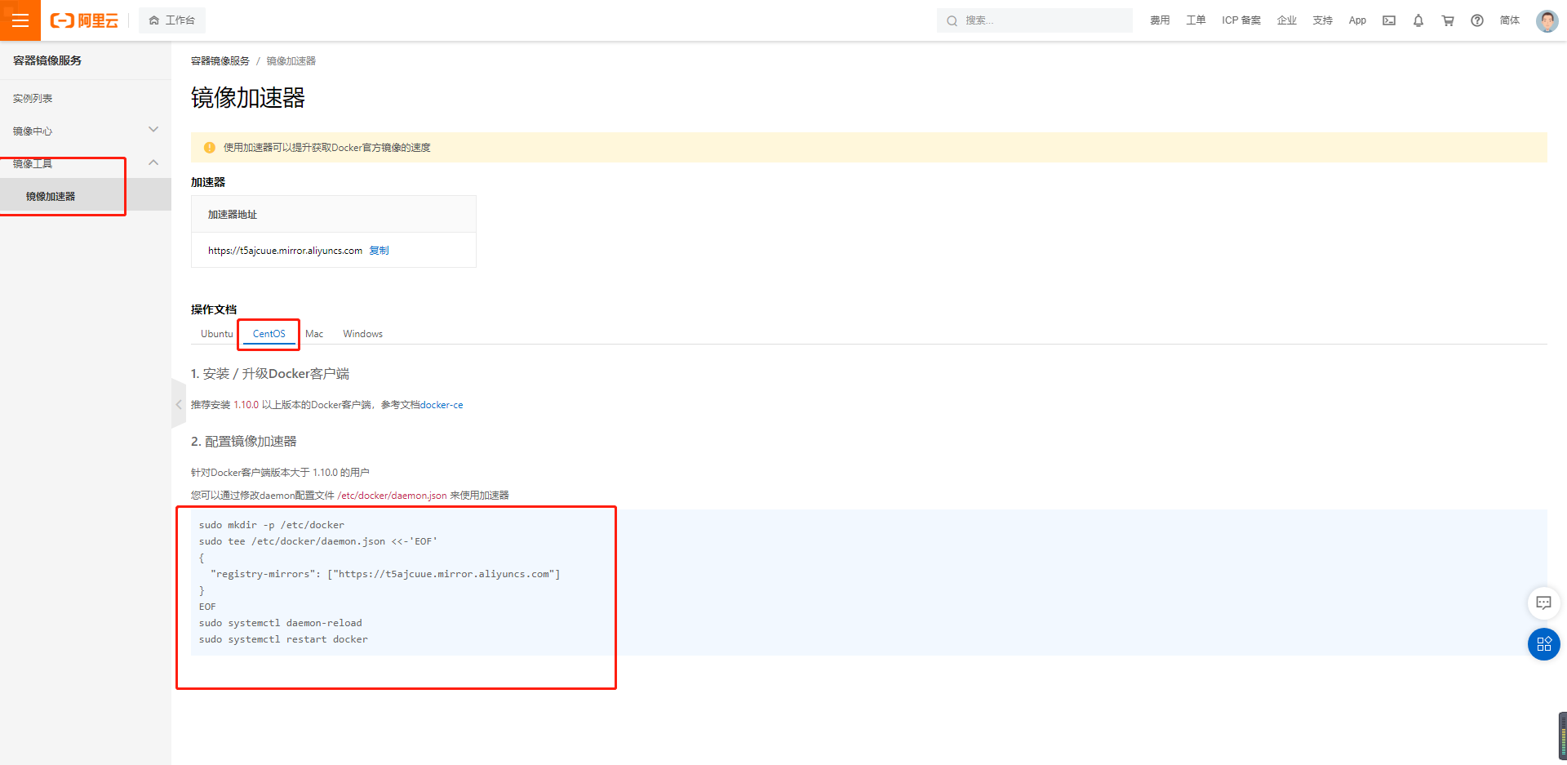Screen dimensions: 1567x765
Task: Open the 企业 menu
Action: click(1287, 20)
